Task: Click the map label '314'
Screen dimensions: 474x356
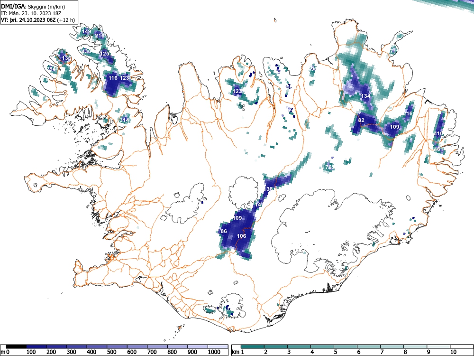Action: click(x=124, y=120)
